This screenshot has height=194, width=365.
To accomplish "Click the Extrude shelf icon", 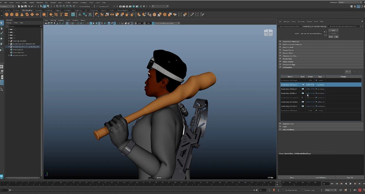I will point(139,15).
